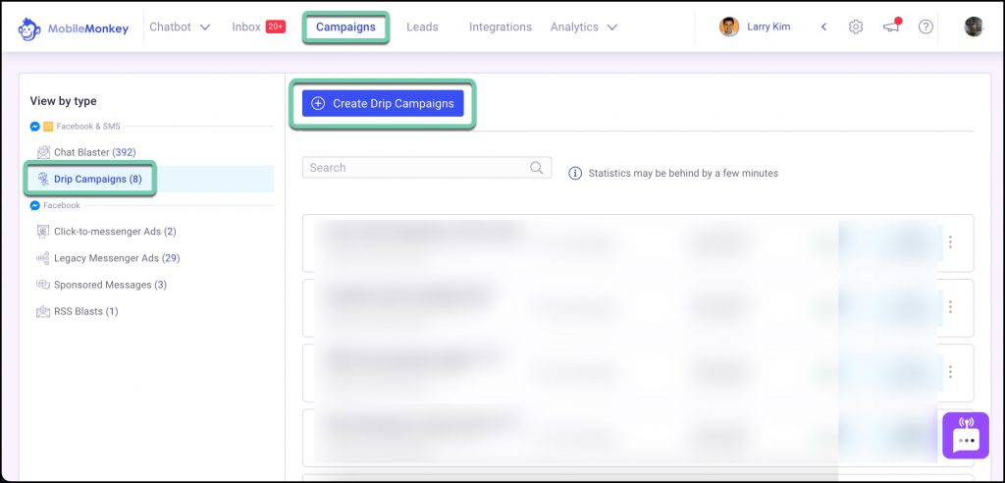Image resolution: width=1005 pixels, height=483 pixels.
Task: Click the statistics info icon
Action: 575,173
